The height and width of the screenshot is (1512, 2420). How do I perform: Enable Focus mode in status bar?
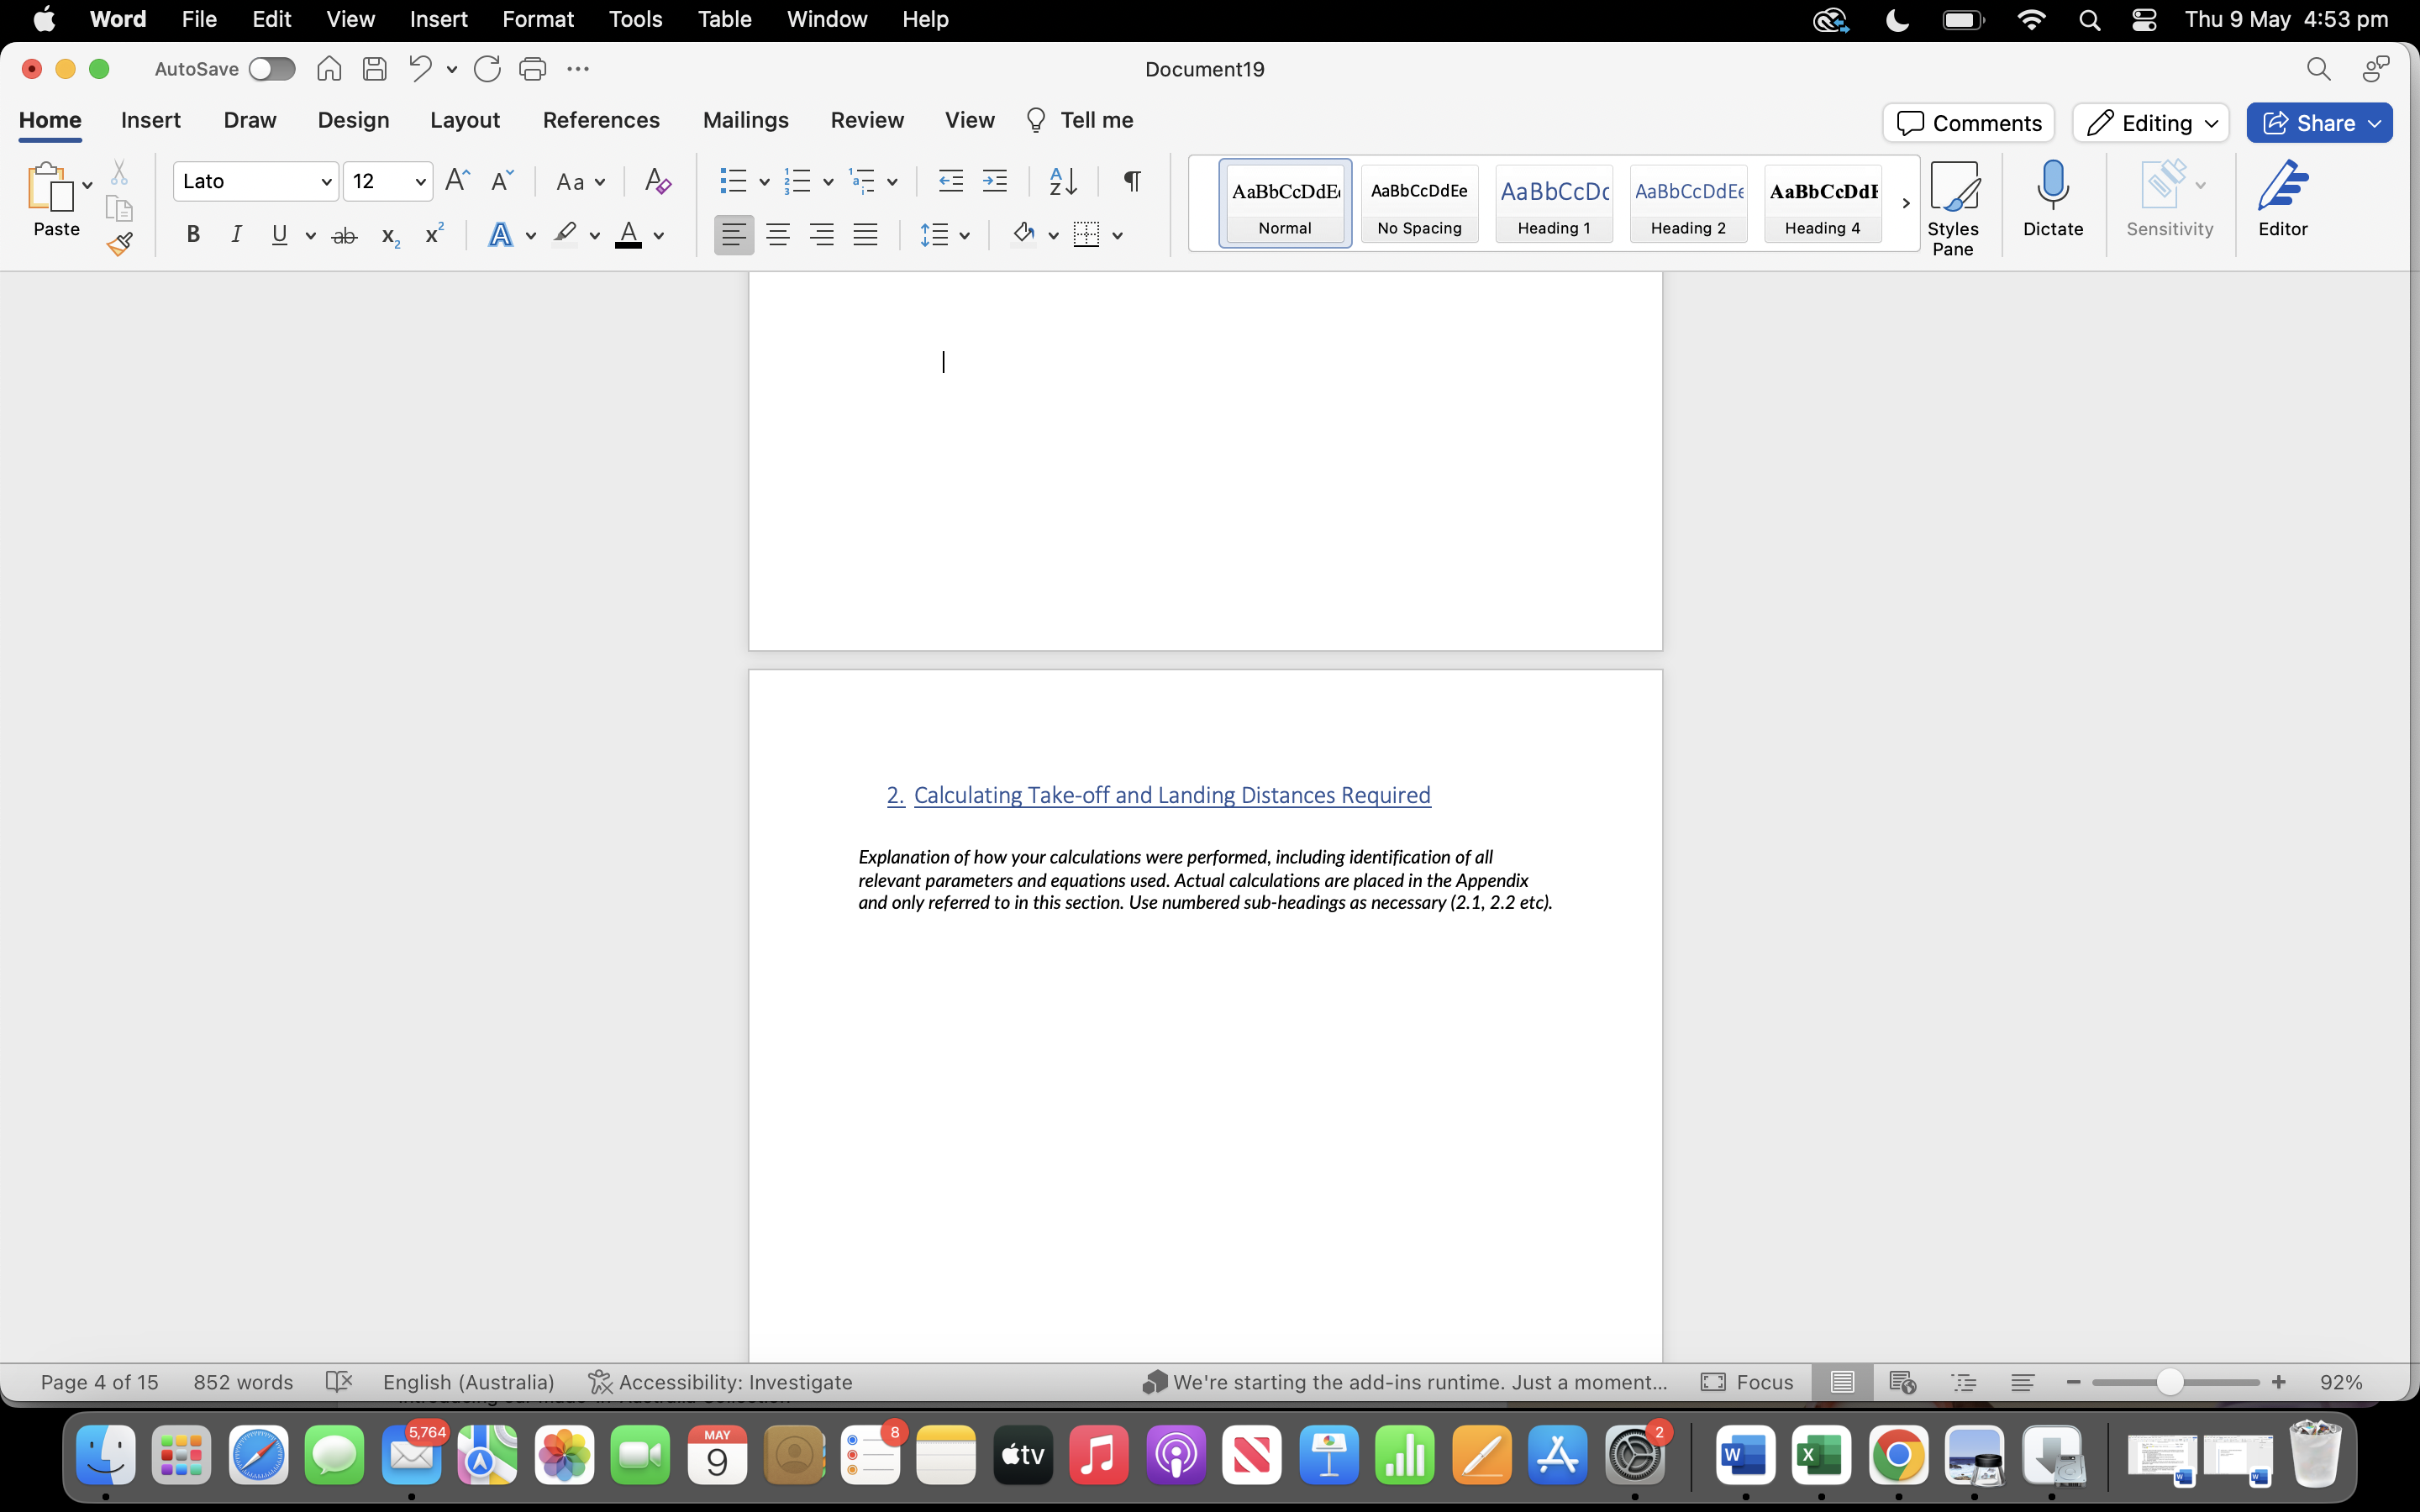(x=1749, y=1381)
